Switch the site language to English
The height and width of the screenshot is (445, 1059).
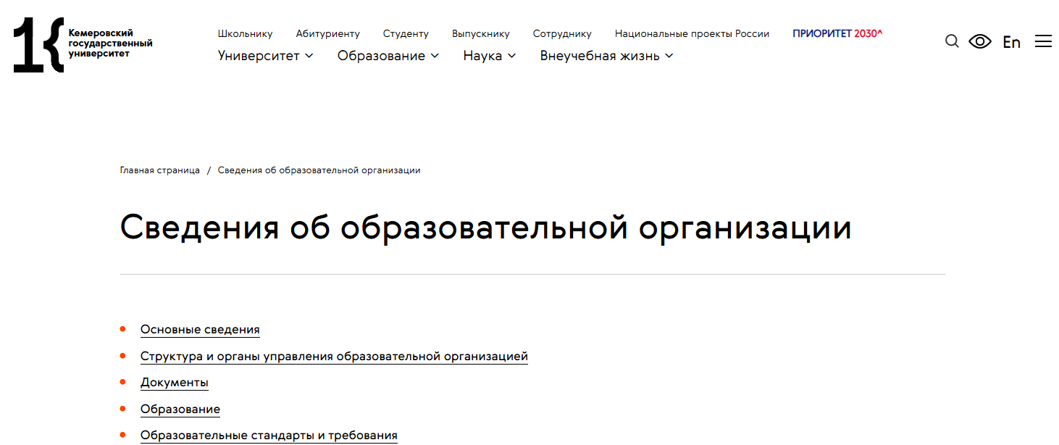click(1011, 42)
